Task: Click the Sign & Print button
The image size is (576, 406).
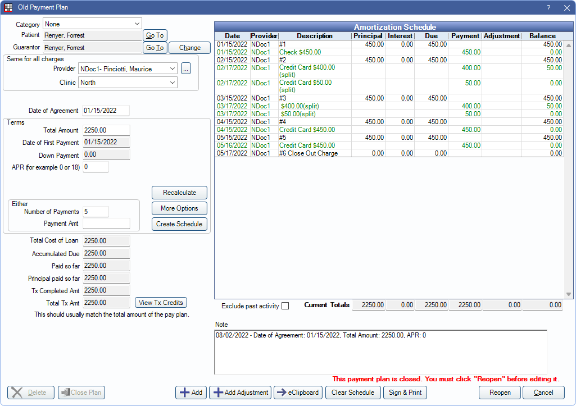Action: (x=405, y=393)
